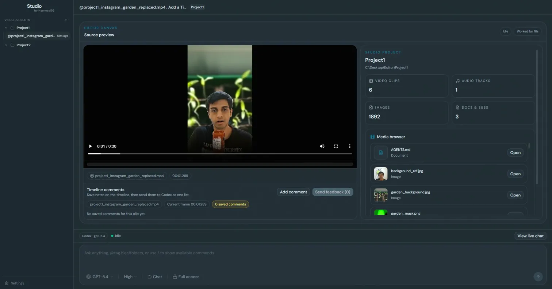This screenshot has width=552, height=289.
Task: Click the Media browser film icon
Action: 372,137
